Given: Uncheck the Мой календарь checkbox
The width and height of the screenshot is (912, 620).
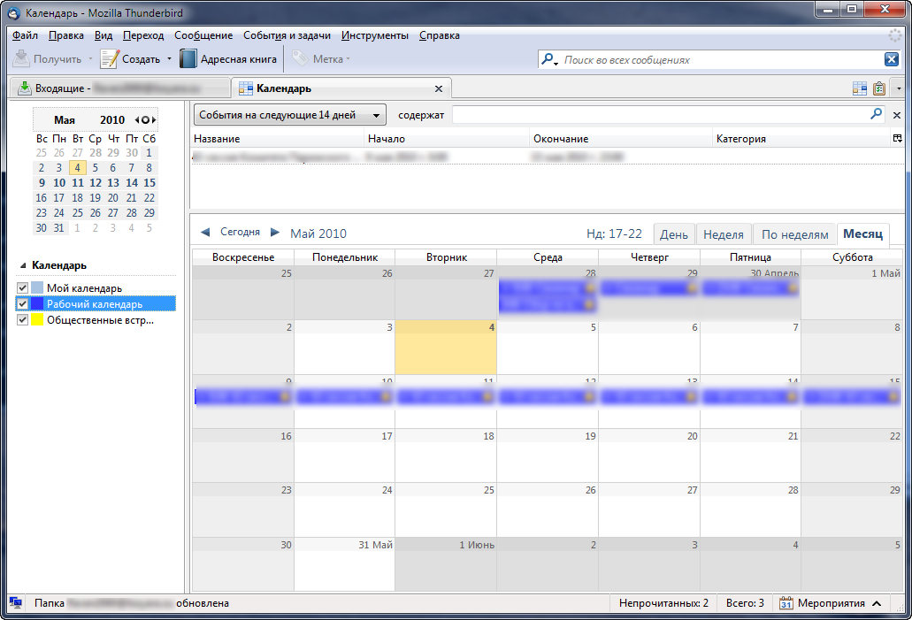Looking at the screenshot, I should point(23,287).
